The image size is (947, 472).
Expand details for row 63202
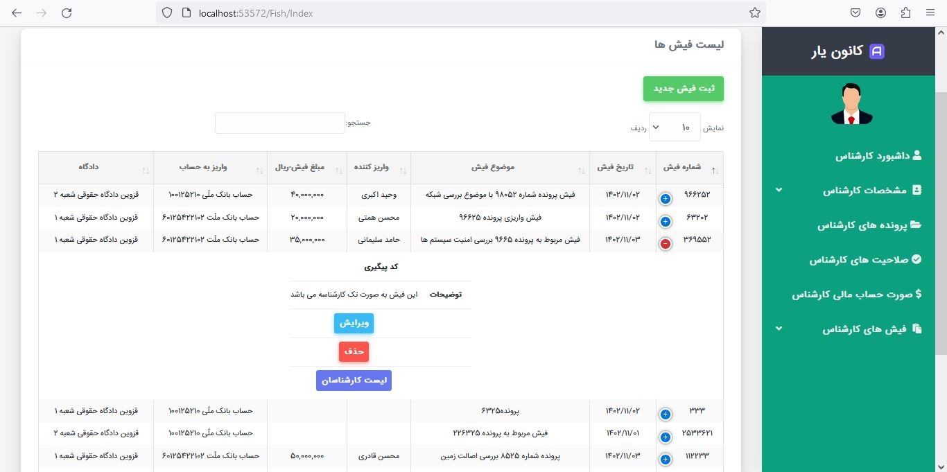(x=665, y=221)
